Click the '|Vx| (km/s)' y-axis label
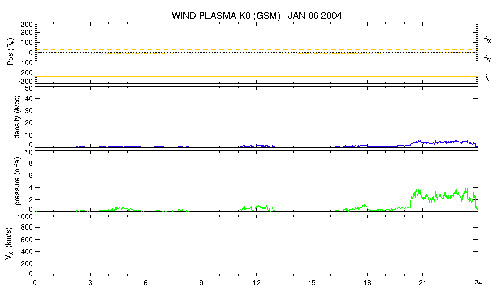Image resolution: width=501 pixels, height=302 pixels. [x=9, y=245]
